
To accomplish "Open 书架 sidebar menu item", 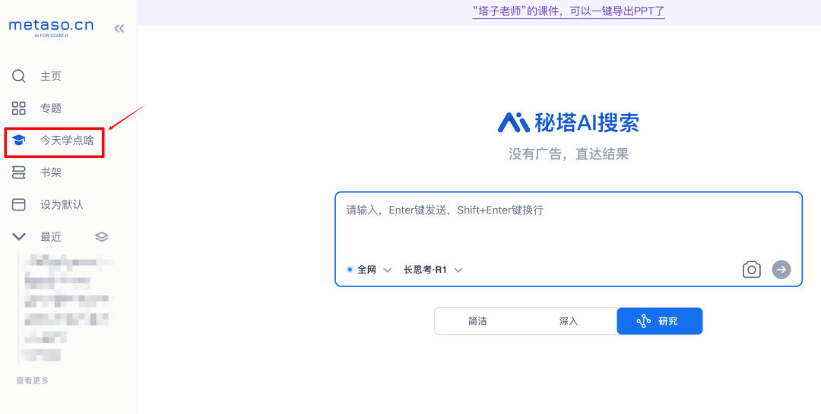I will (51, 172).
